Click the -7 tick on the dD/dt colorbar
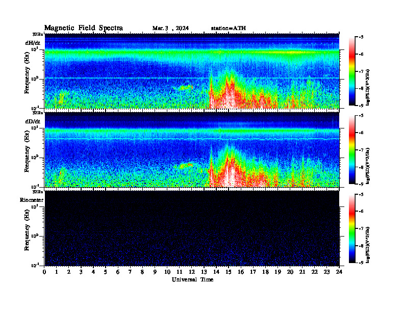This screenshot has width=404, height=312. click(x=361, y=150)
